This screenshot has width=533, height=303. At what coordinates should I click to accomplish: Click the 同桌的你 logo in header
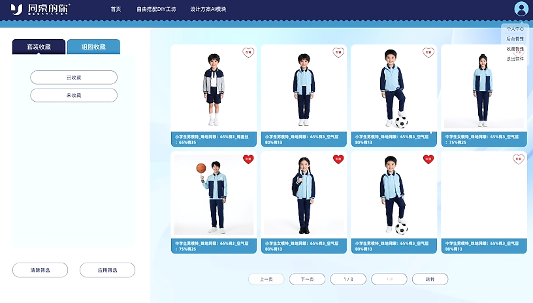coord(40,9)
